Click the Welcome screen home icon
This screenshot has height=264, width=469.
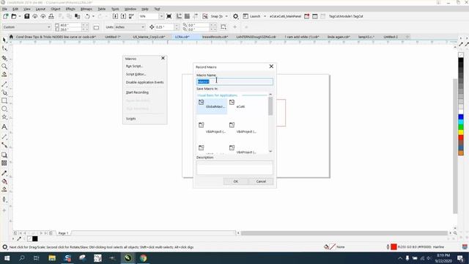coord(11,37)
